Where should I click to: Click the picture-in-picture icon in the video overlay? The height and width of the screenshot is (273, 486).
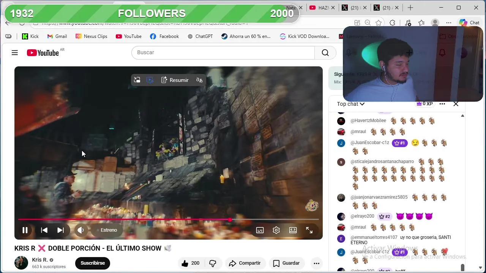click(137, 80)
